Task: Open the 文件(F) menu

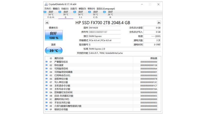Action: click(x=48, y=9)
